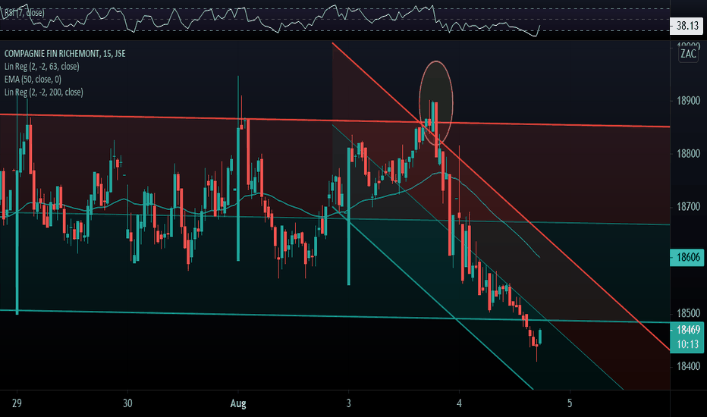707x417 pixels.
Task: Click the 18700 price axis label
Action: coord(688,207)
